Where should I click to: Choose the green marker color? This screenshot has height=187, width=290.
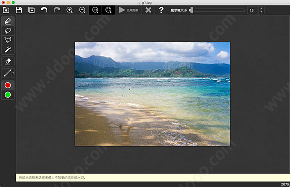(8, 95)
